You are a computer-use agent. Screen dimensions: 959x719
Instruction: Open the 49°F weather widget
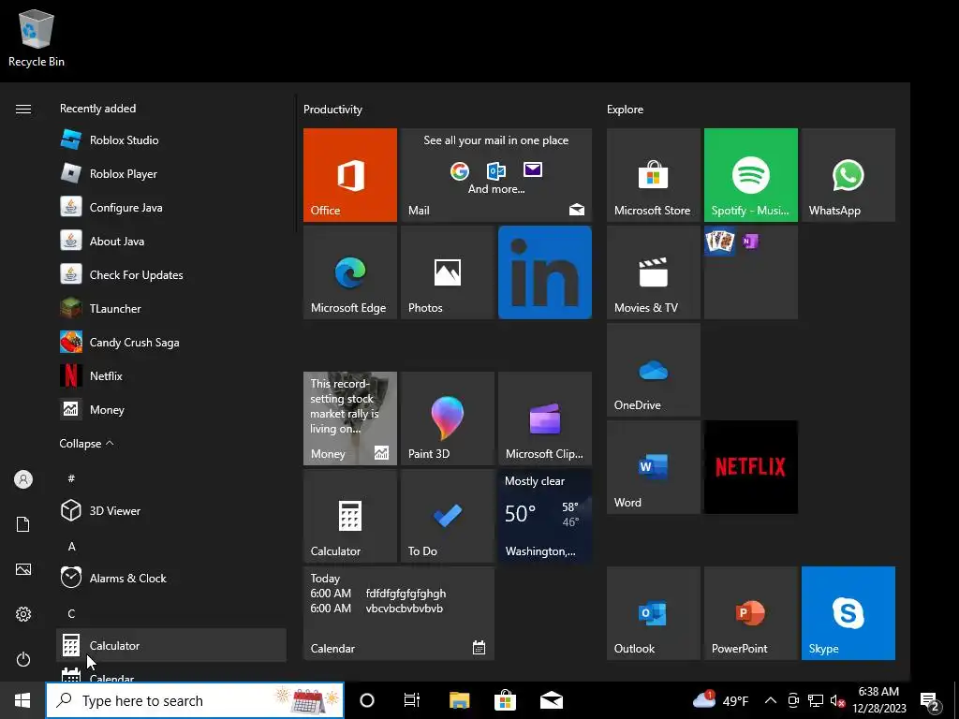[x=721, y=700]
